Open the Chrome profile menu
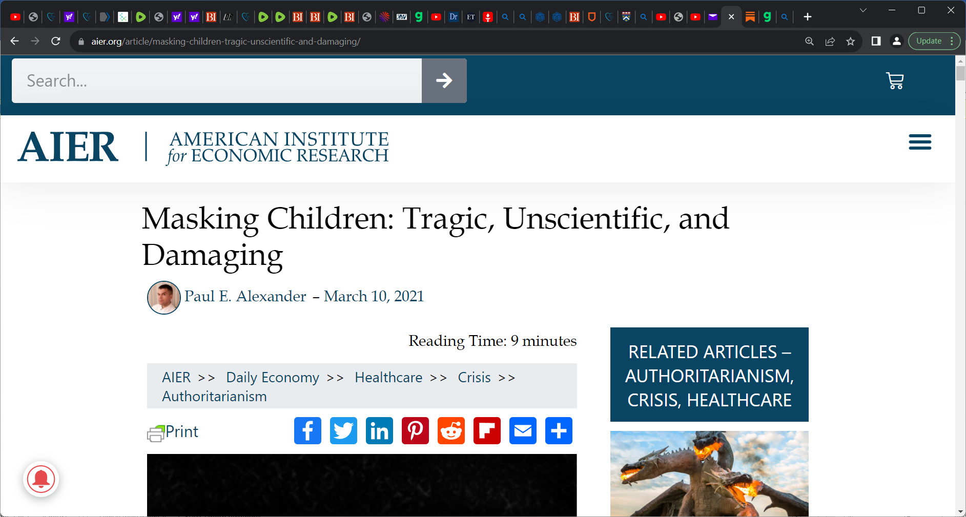The width and height of the screenshot is (966, 517). click(896, 41)
